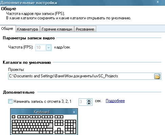Click the Параметры записи видео heading
Image resolution: width=165 pixels, height=135 pixels.
[29, 38]
